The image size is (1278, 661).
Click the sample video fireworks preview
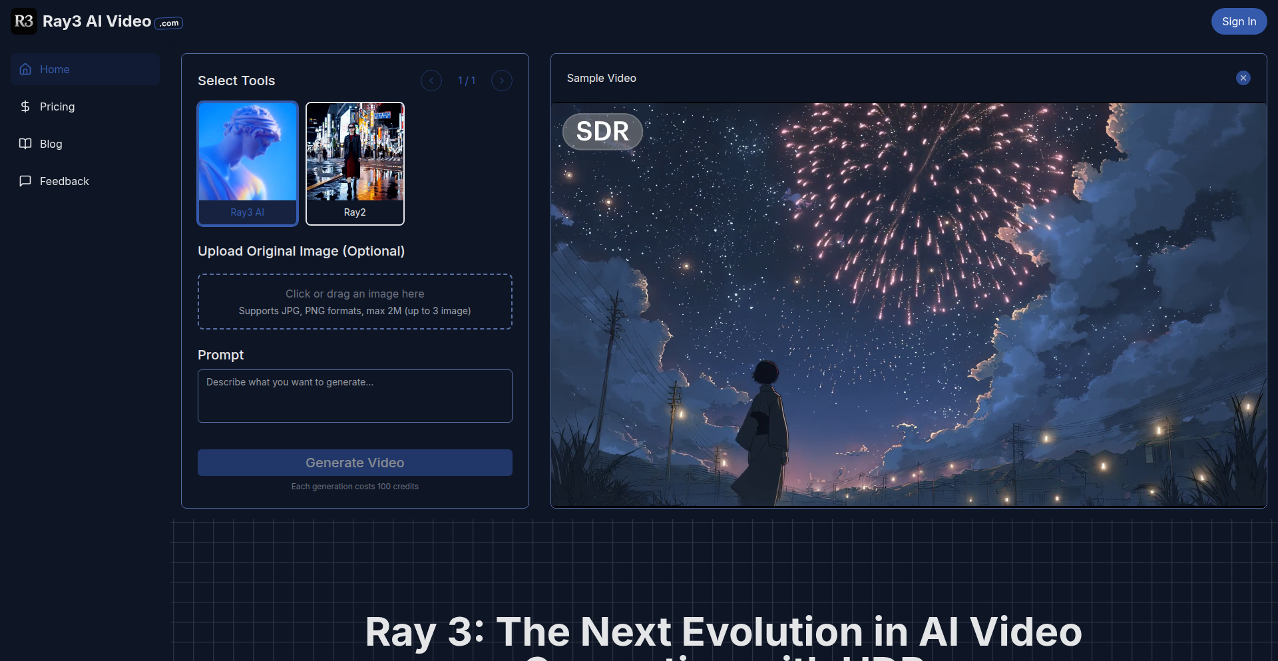[909, 305]
